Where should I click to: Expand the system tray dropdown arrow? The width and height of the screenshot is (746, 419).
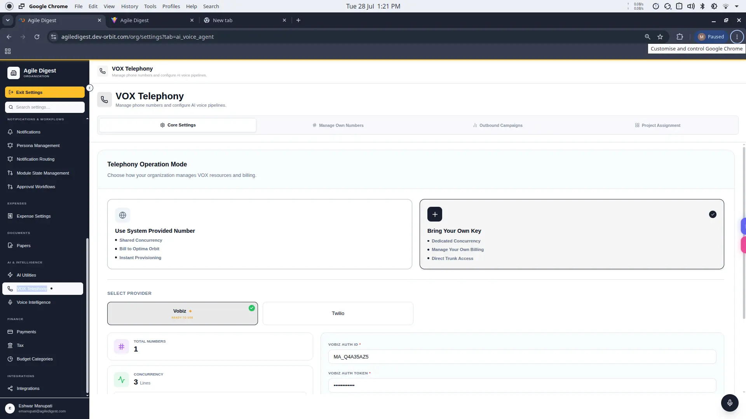(737, 6)
